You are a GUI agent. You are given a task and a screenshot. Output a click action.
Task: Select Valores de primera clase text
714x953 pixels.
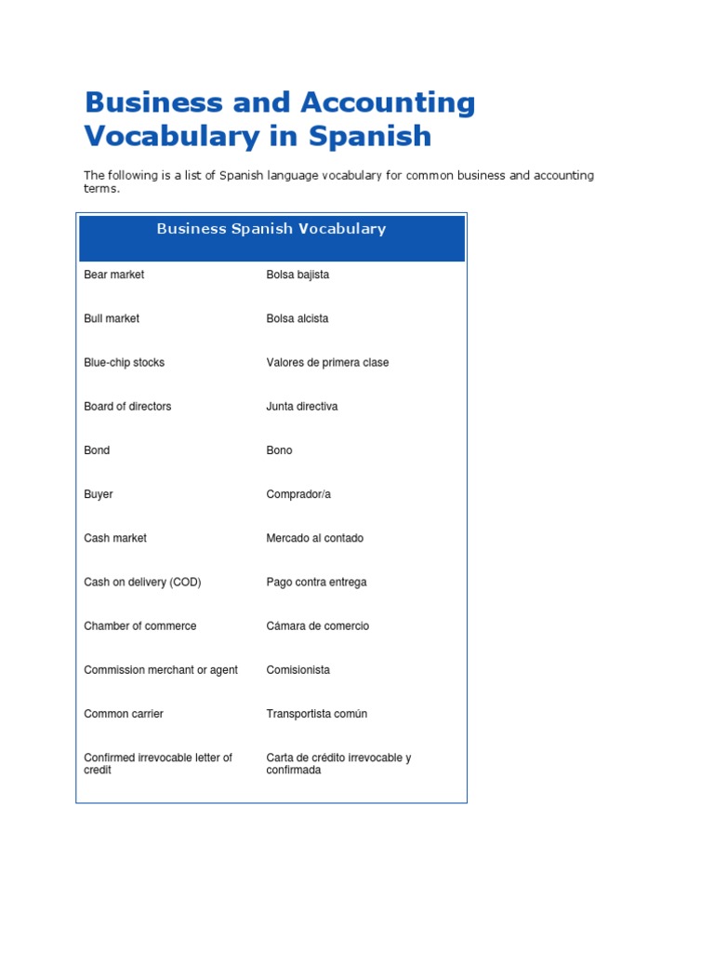(x=327, y=363)
